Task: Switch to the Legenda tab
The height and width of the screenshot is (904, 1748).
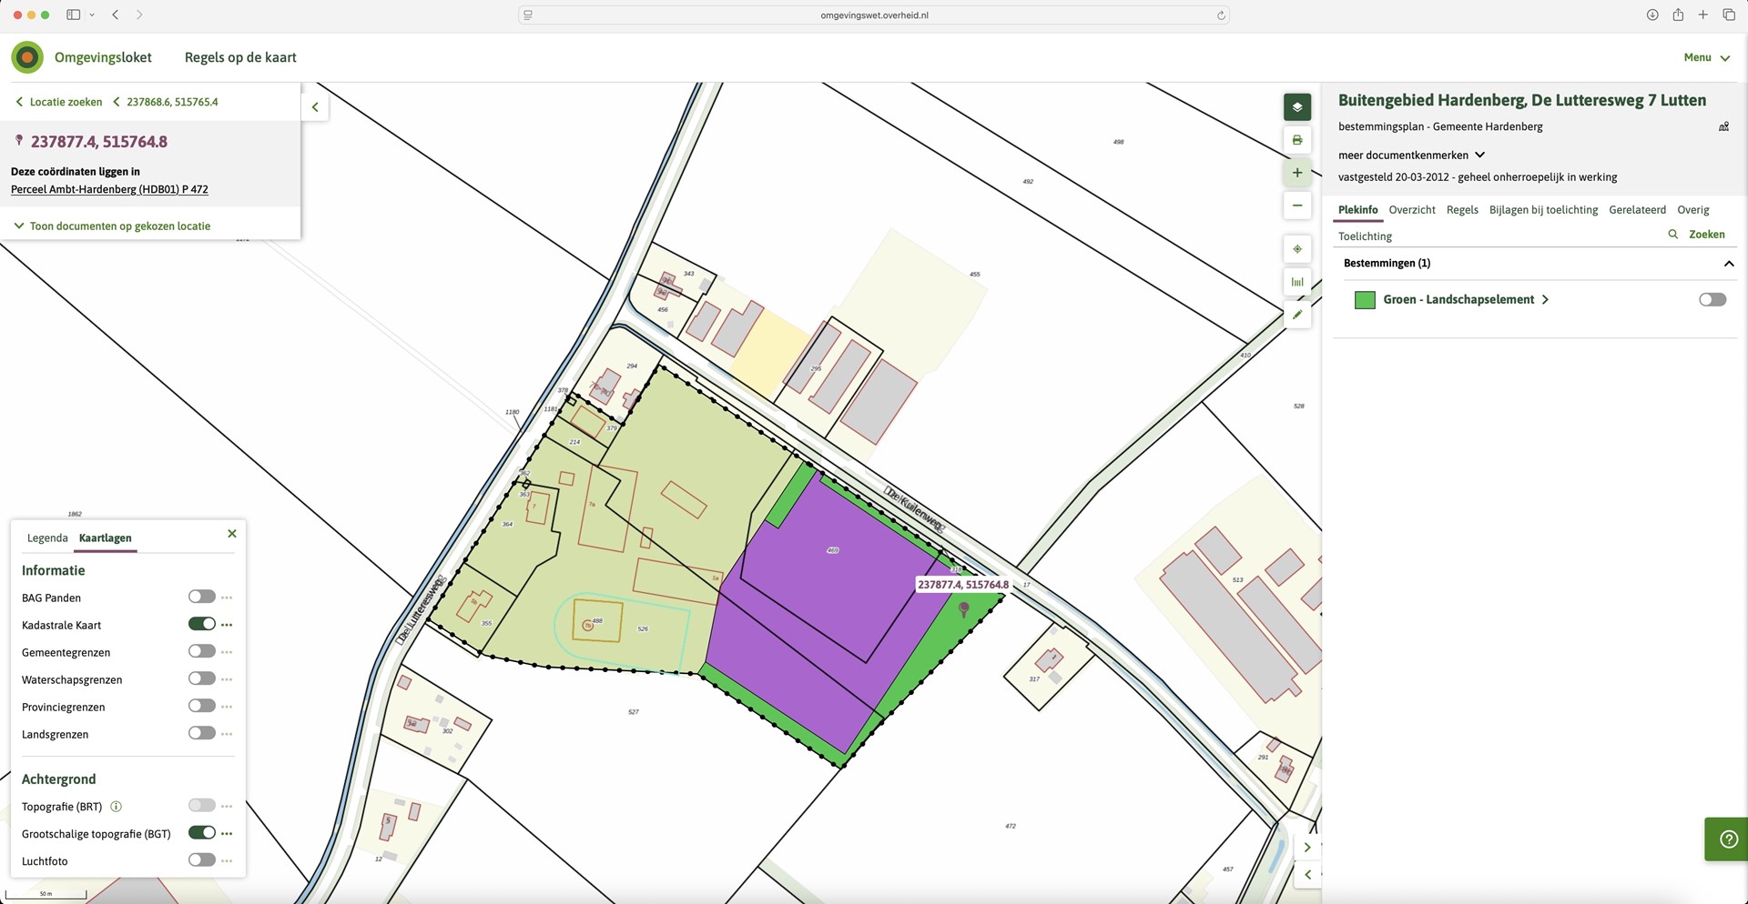Action: point(47,538)
